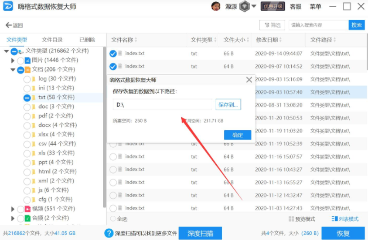Image resolution: width=368 pixels, height=240 pixels.
Task: Click the 视频 video category icon
Action: 28,209
